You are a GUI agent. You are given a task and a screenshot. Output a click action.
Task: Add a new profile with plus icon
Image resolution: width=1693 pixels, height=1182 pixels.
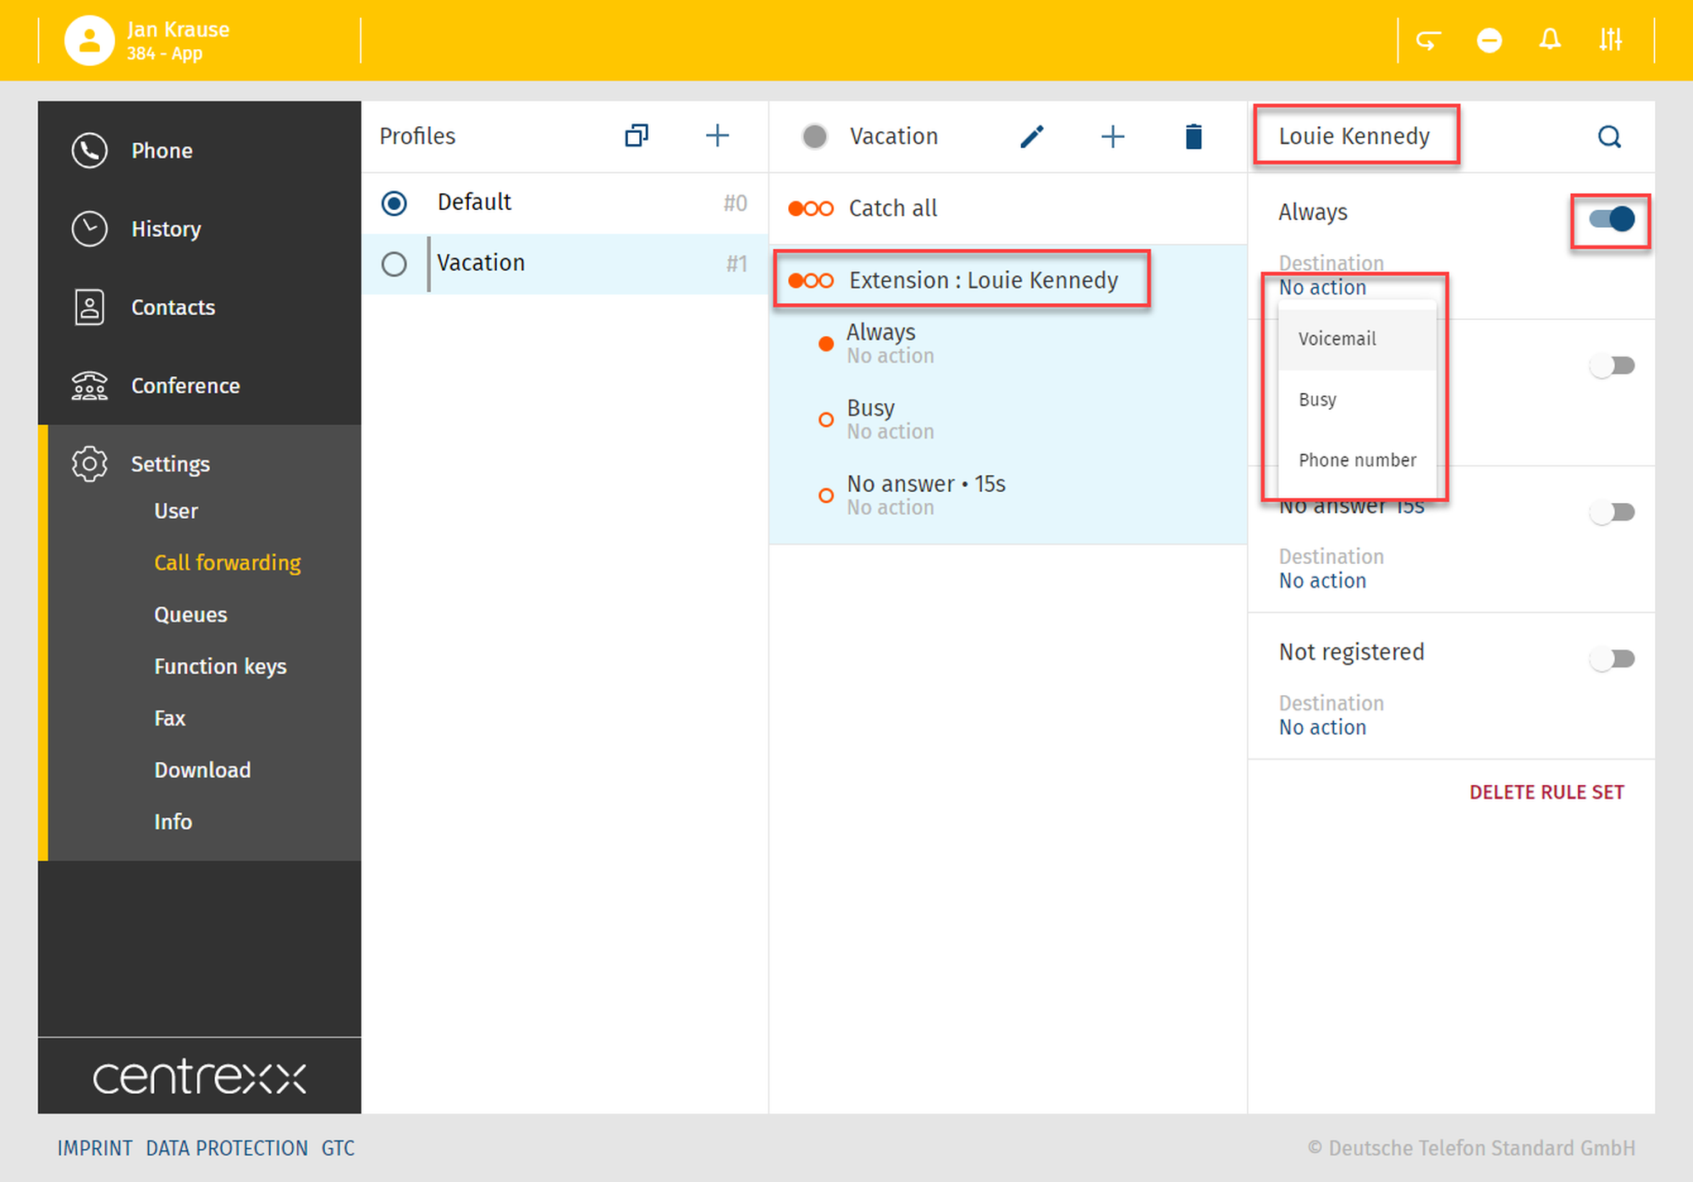pyautogui.click(x=717, y=135)
